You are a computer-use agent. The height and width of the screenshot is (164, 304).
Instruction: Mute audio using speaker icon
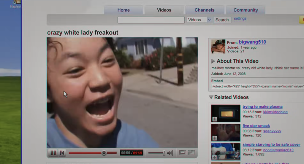(x=170, y=153)
